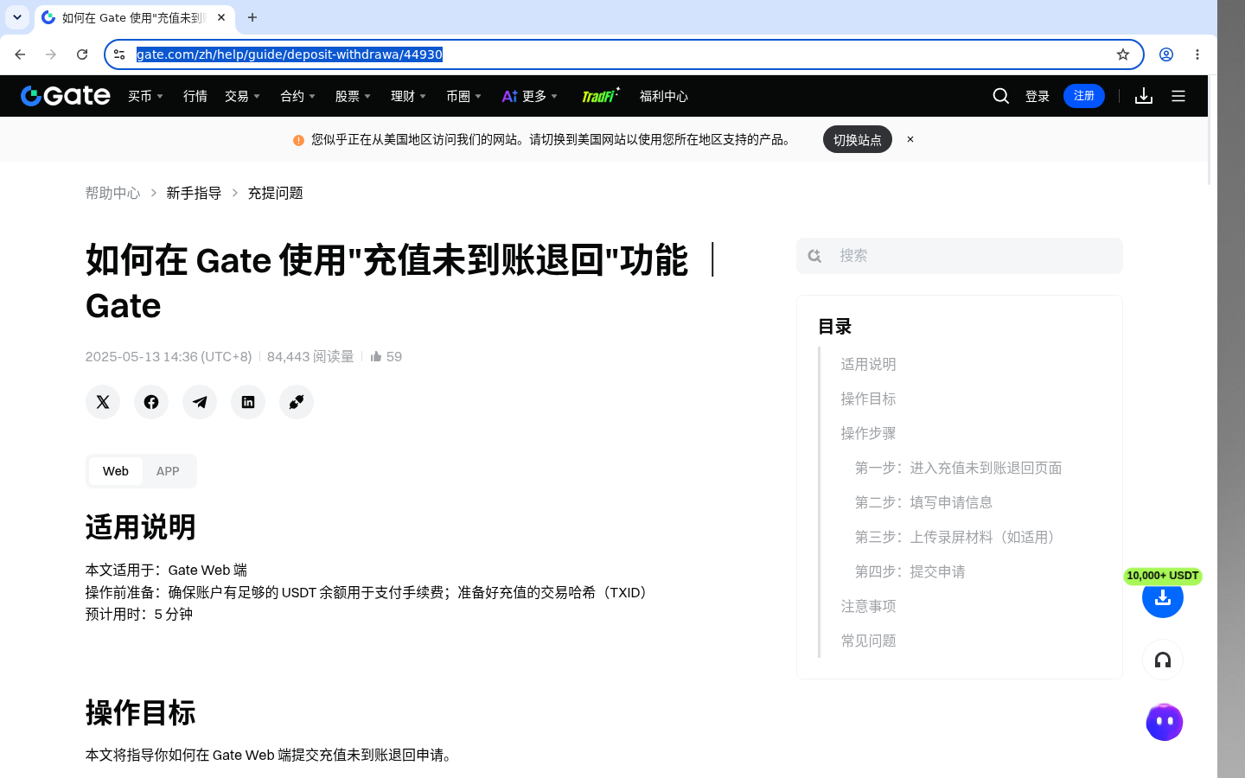Share article on Facebook
This screenshot has height=778, width=1245.
(151, 402)
